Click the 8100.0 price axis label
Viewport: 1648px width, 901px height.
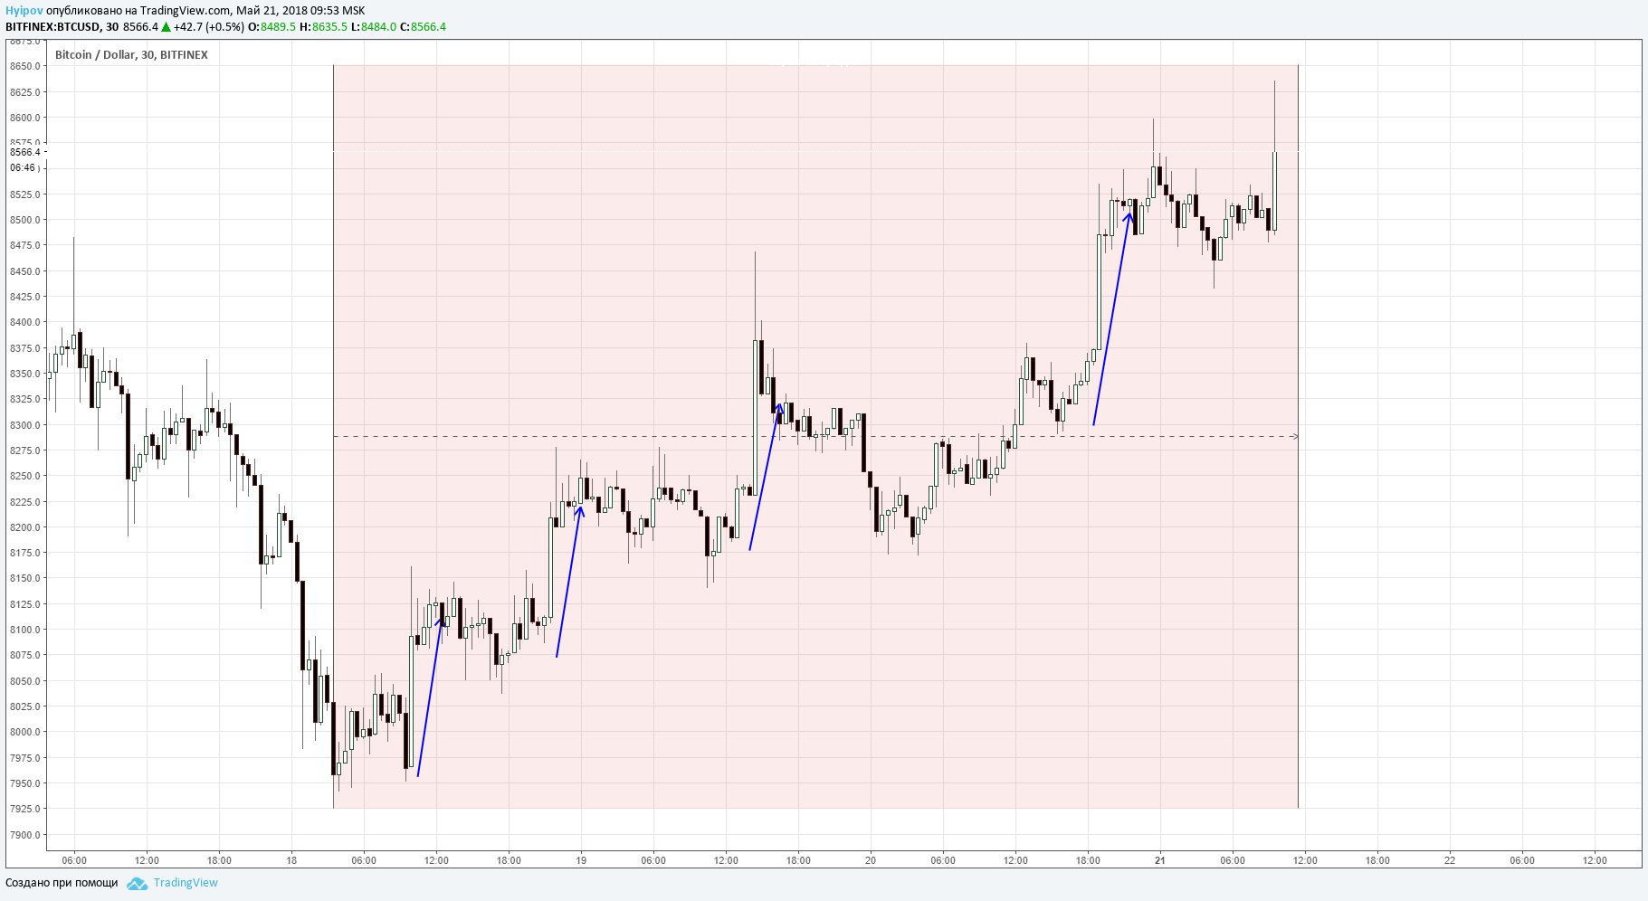click(25, 630)
